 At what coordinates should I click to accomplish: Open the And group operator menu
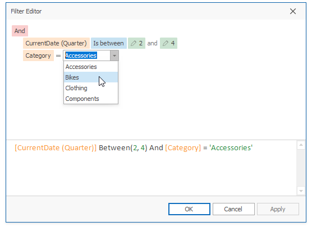click(x=20, y=31)
